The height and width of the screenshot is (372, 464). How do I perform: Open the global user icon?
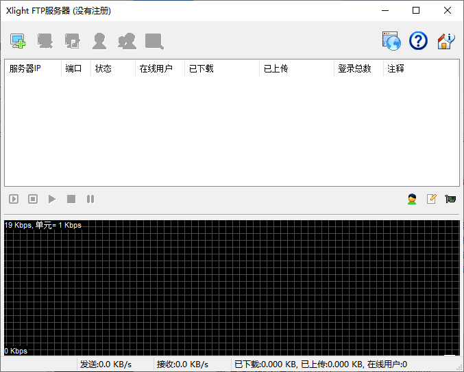412,199
